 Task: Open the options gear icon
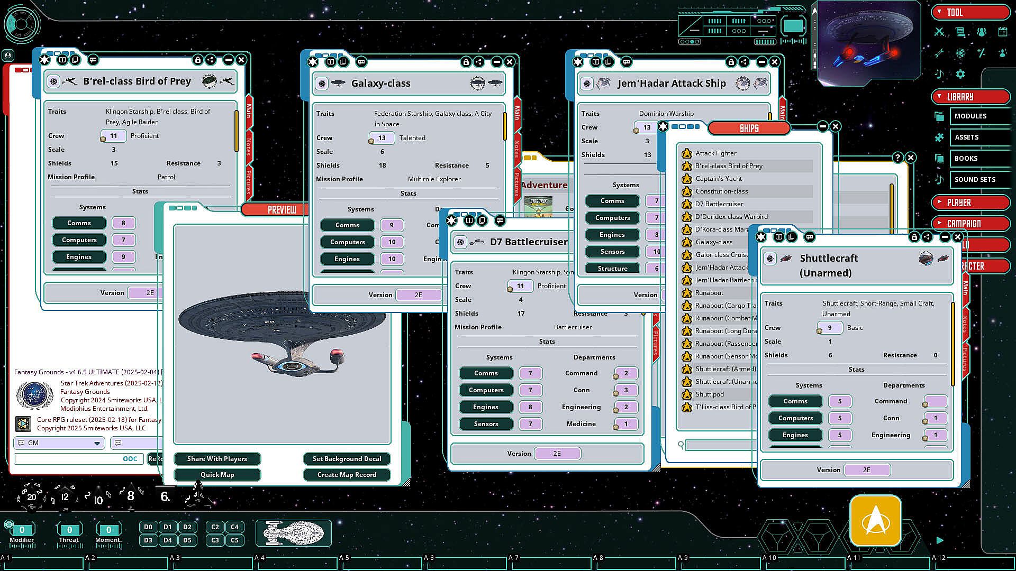(960, 75)
